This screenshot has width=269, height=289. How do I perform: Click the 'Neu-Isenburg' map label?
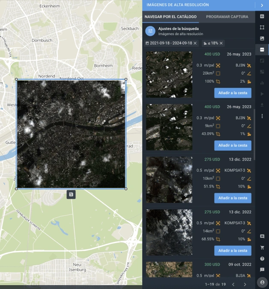click(78, 267)
